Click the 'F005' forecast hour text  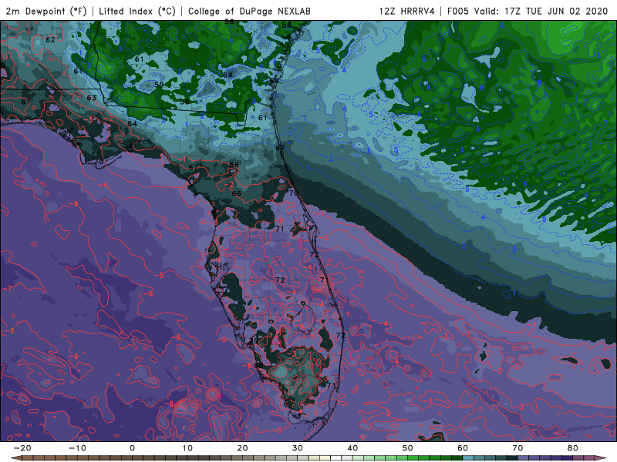pos(458,11)
